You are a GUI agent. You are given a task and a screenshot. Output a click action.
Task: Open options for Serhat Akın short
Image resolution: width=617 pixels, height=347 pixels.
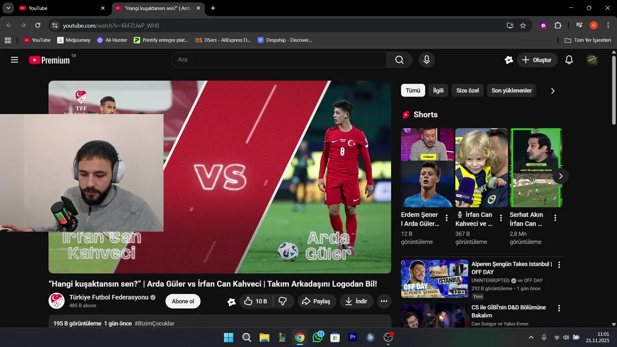pos(555,218)
